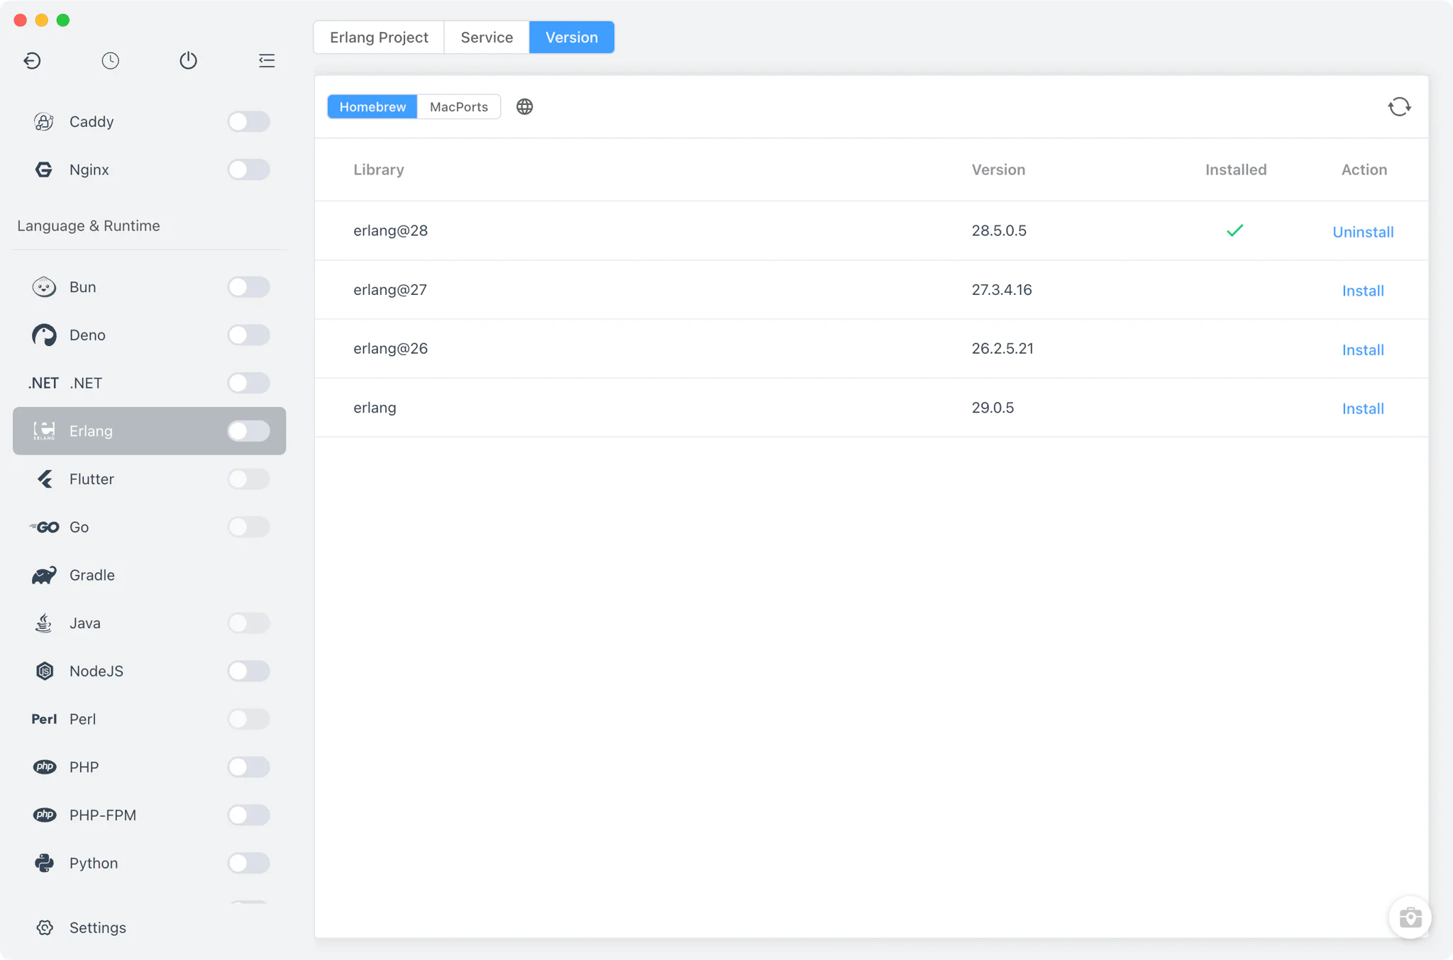
Task: Click the Go gopher logo icon
Action: pyautogui.click(x=44, y=527)
